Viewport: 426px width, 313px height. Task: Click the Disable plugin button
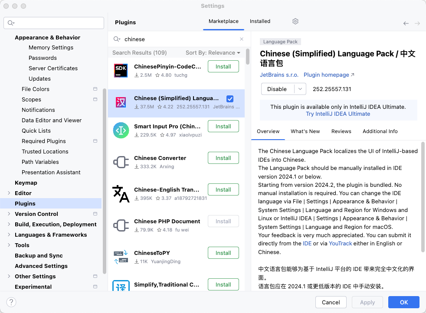coord(277,89)
